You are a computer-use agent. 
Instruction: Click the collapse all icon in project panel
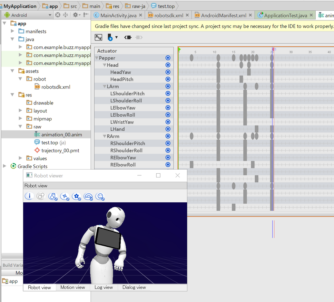point(65,15)
